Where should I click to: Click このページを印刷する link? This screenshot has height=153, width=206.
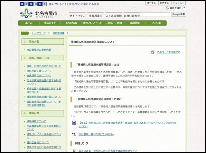pyautogui.click(x=169, y=52)
